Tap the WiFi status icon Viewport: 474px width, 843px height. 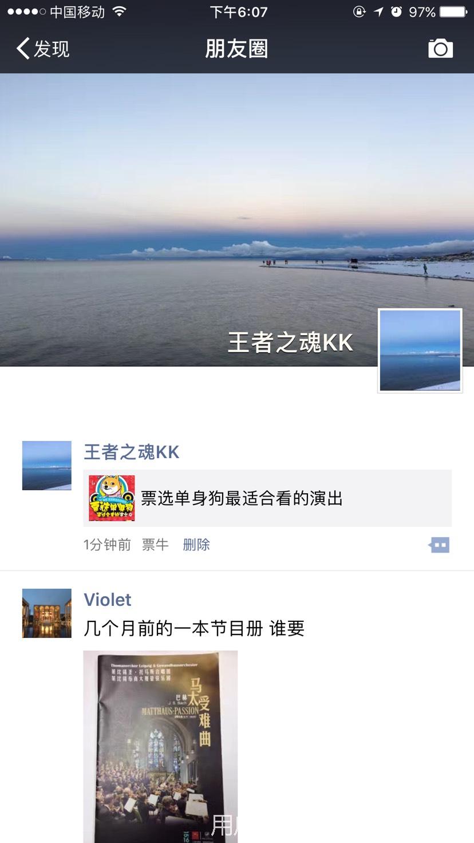pyautogui.click(x=120, y=11)
